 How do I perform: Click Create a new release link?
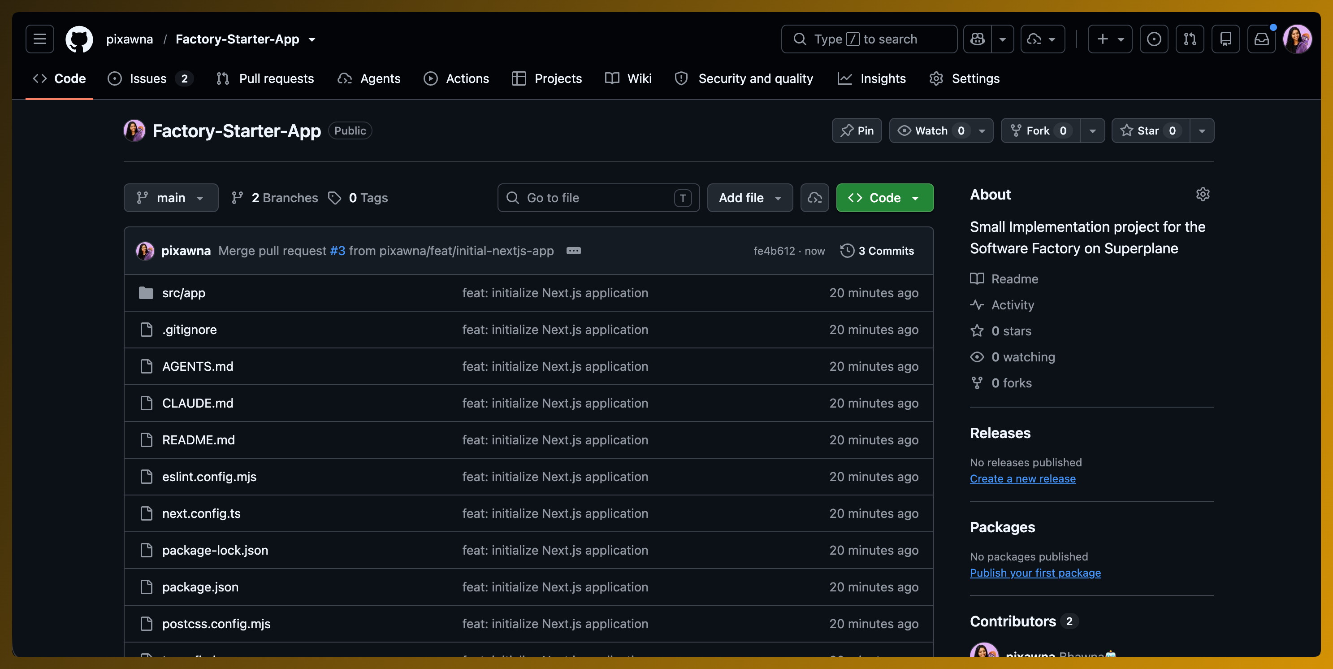coord(1022,478)
